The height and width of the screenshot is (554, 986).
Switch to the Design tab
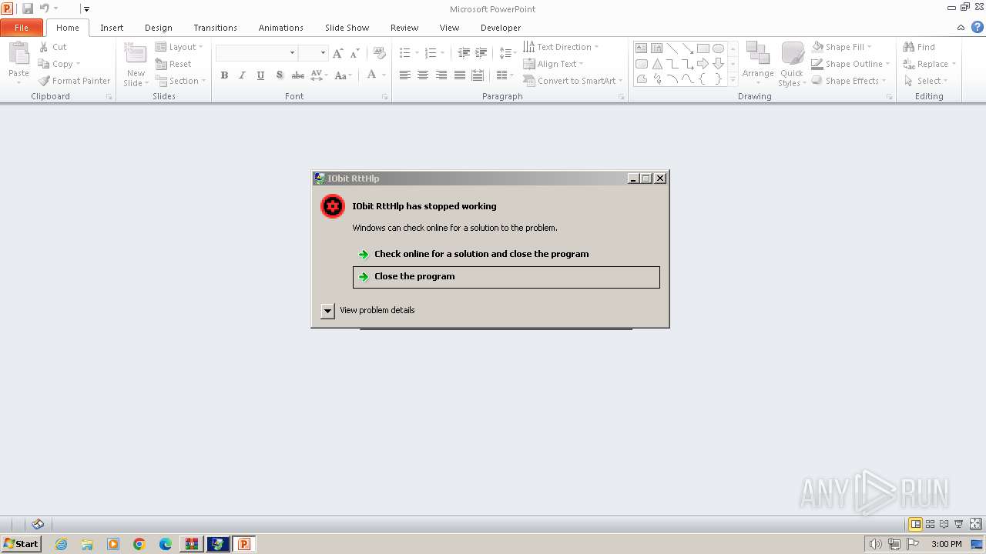pos(159,28)
